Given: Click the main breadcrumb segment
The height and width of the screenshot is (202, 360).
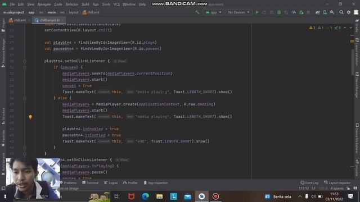Looking at the screenshot, I should [x=52, y=12].
